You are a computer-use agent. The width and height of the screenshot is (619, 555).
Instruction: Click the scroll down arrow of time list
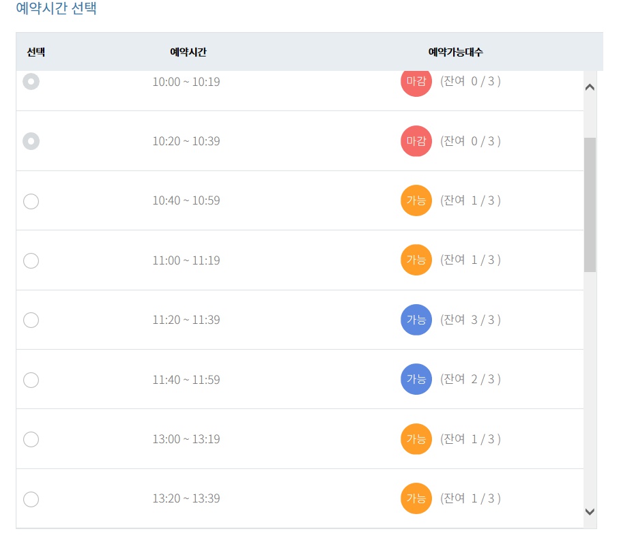(x=590, y=512)
